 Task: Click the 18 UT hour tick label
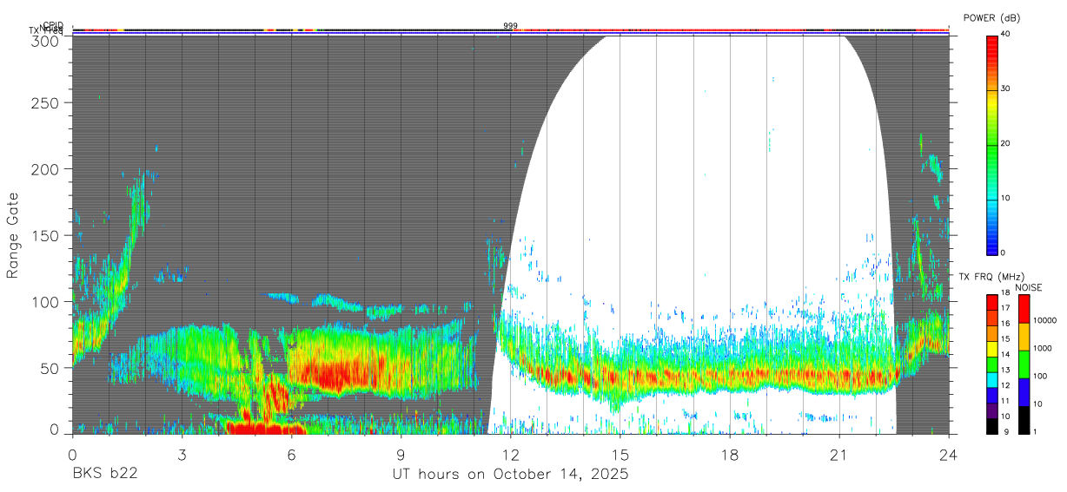730,455
